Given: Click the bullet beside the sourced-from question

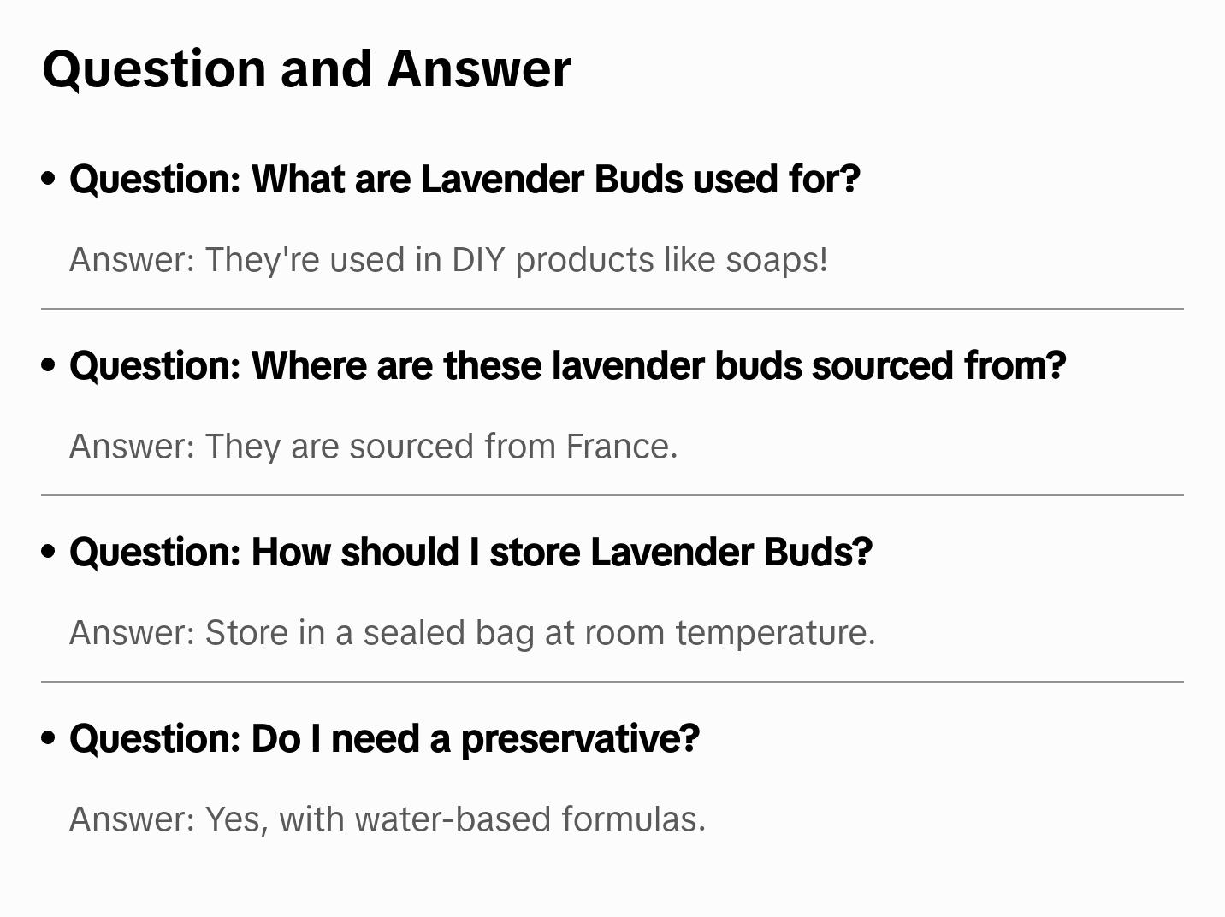Looking at the screenshot, I should (x=49, y=365).
